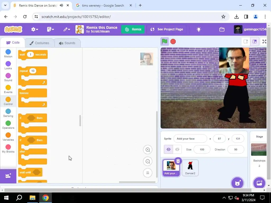Click the workspace vertical scrollbar
The width and height of the screenshot is (271, 203).
tap(157, 144)
